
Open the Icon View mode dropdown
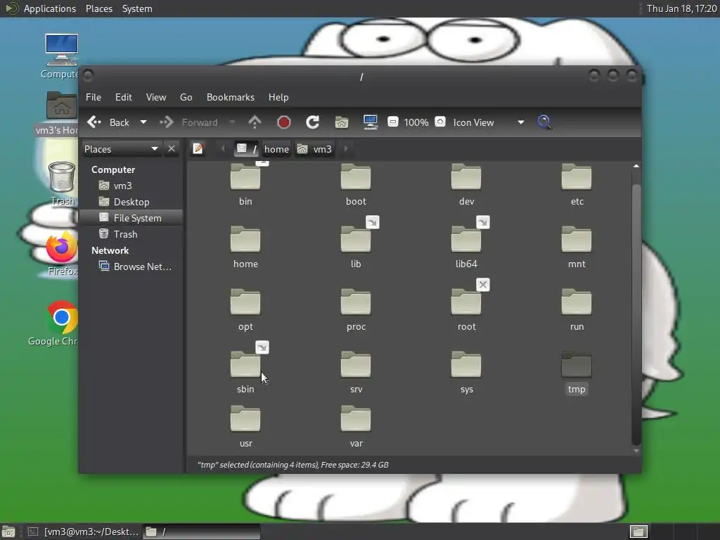click(489, 122)
